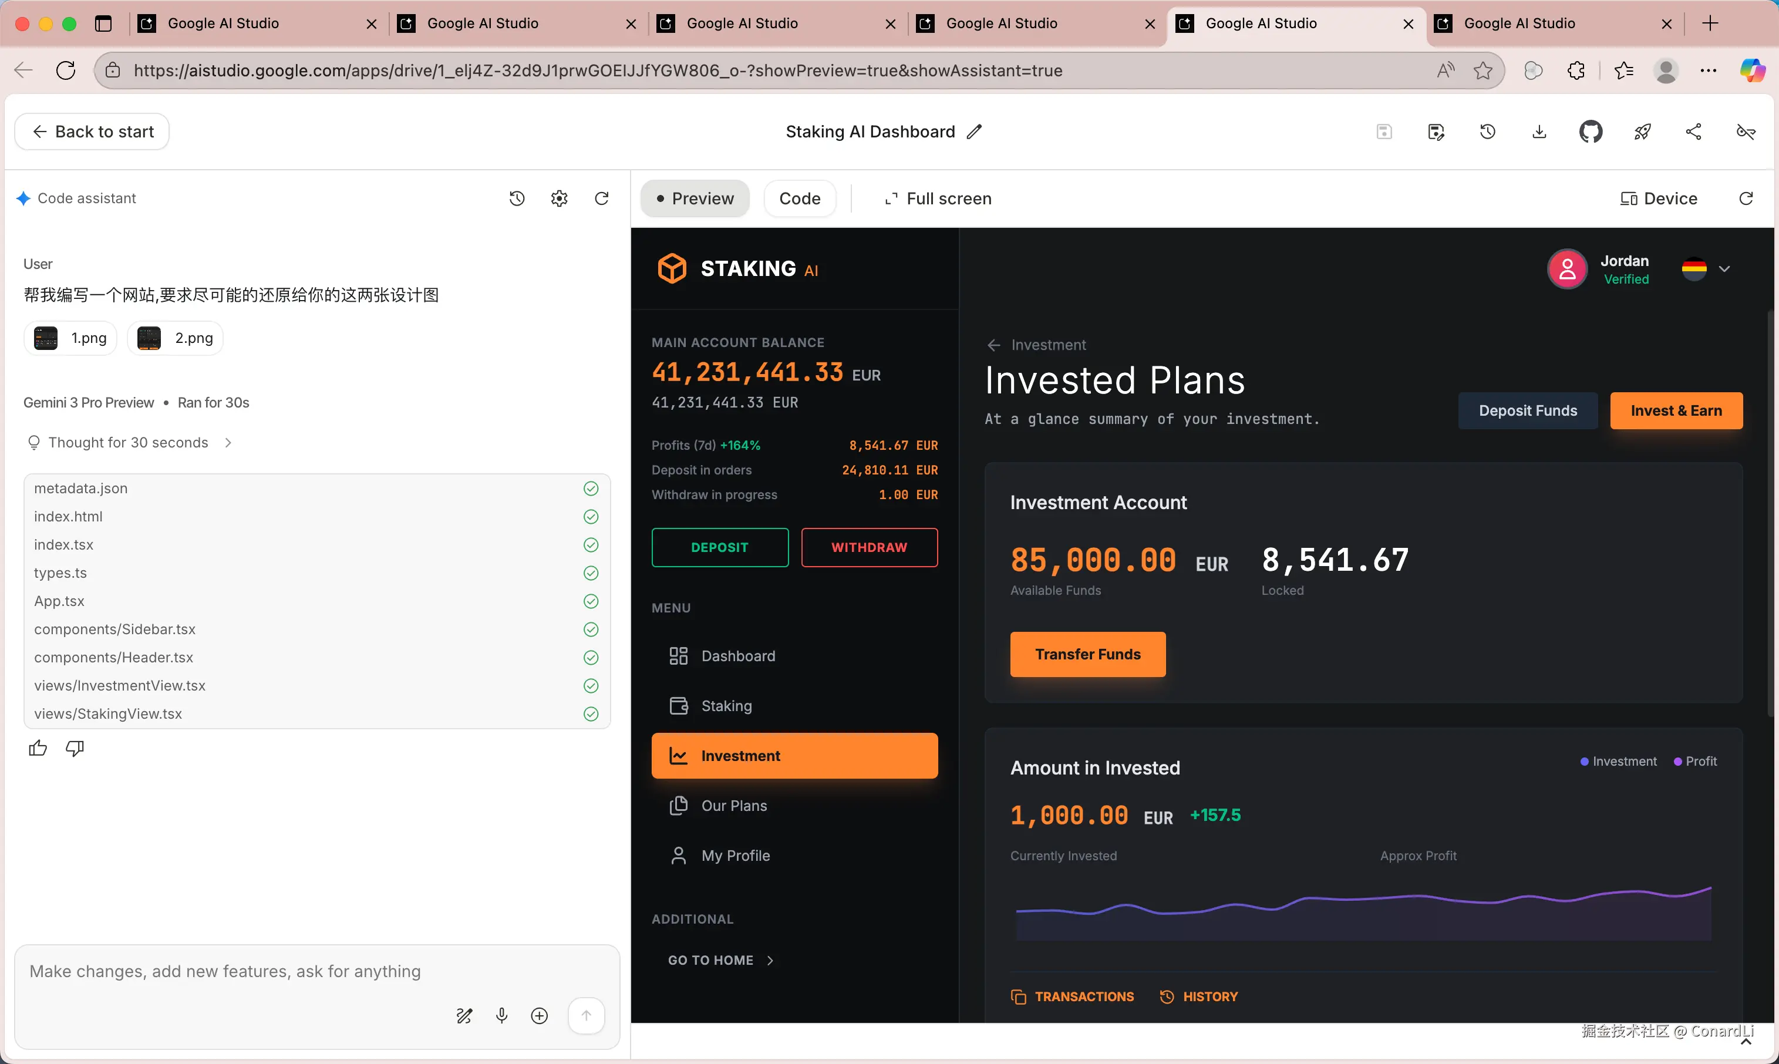Click the share app icon
This screenshot has height=1064, width=1779.
[1694, 132]
